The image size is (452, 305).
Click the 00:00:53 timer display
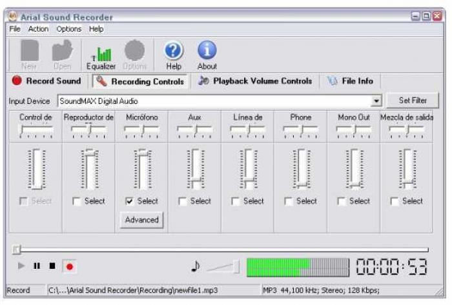(391, 267)
